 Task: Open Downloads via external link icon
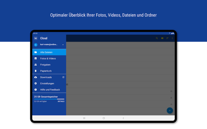pos(63,77)
